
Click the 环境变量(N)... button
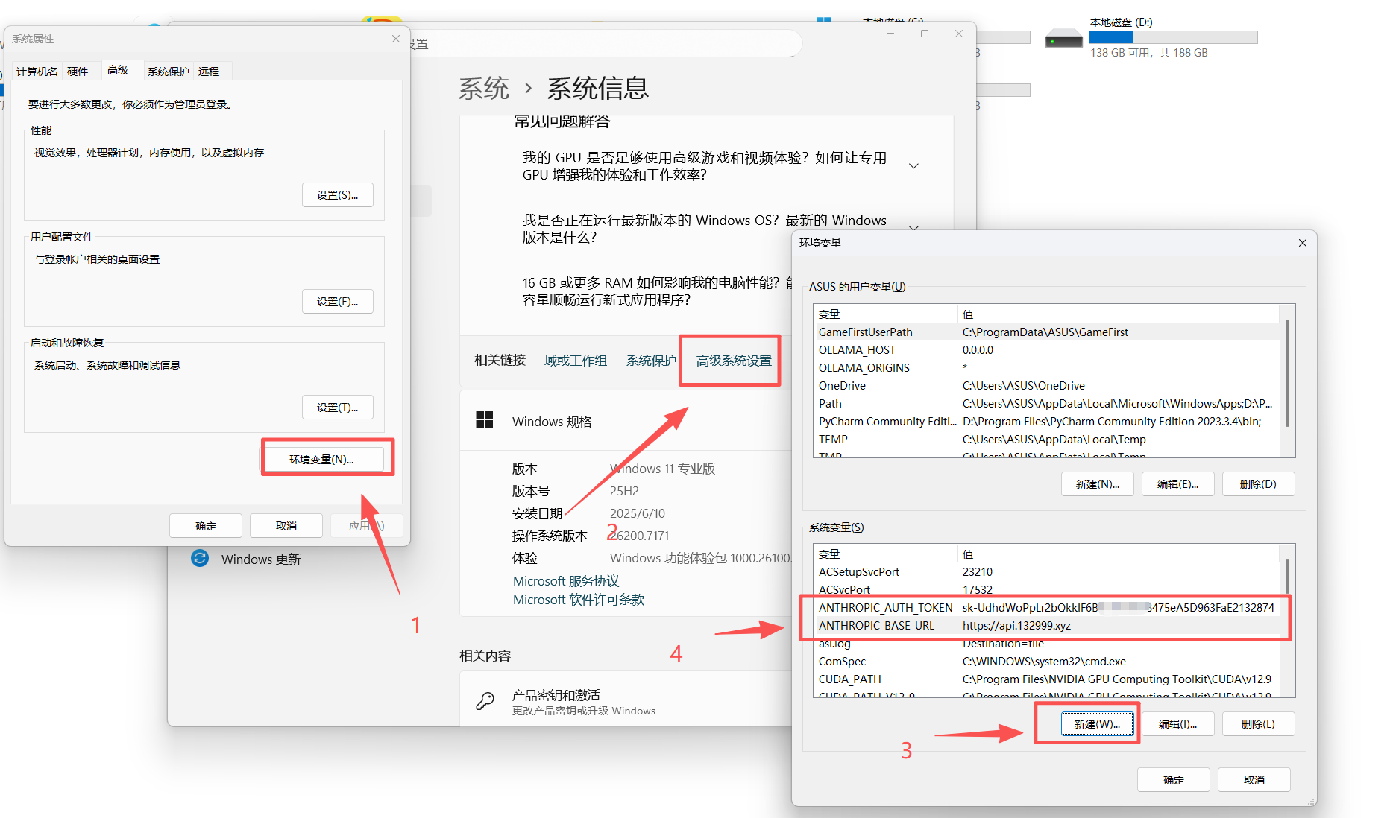coord(321,459)
